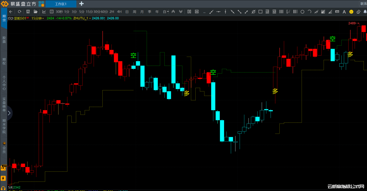
Task: Expand the 自 custom period dropdown
Action: (166, 12)
